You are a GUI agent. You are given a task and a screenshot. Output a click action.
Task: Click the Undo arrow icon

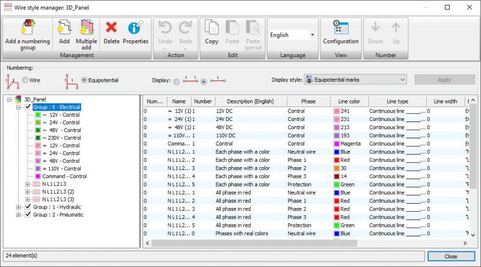tap(165, 28)
